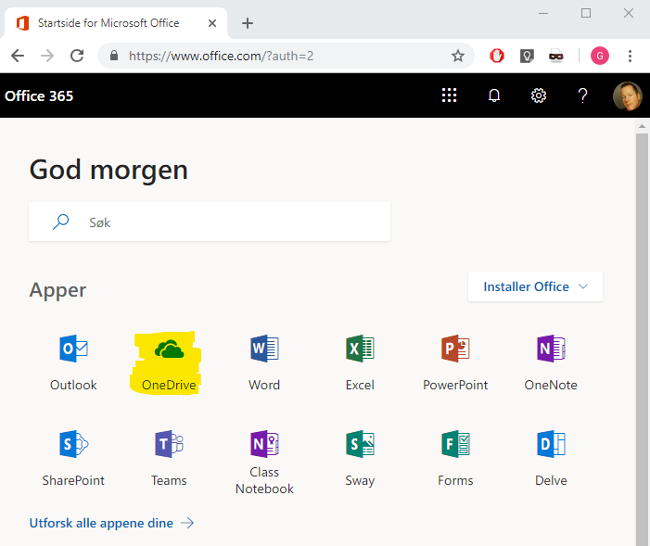Image resolution: width=650 pixels, height=546 pixels.
Task: Open help via the question mark
Action: [583, 95]
